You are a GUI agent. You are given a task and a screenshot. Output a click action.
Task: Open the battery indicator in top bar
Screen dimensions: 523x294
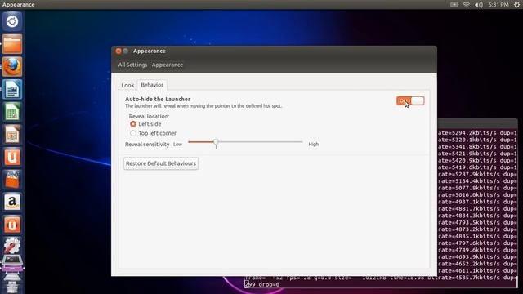coord(454,4)
